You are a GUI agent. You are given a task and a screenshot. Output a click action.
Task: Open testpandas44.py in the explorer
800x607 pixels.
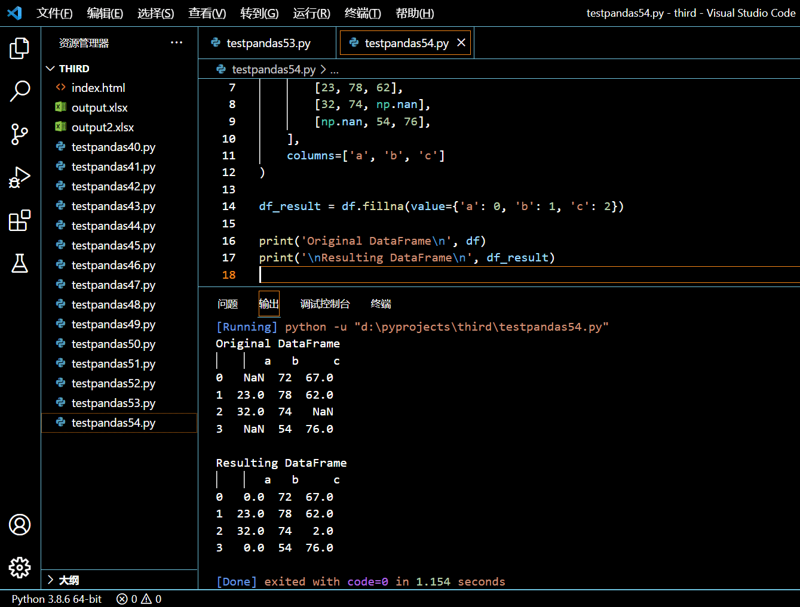119,226
